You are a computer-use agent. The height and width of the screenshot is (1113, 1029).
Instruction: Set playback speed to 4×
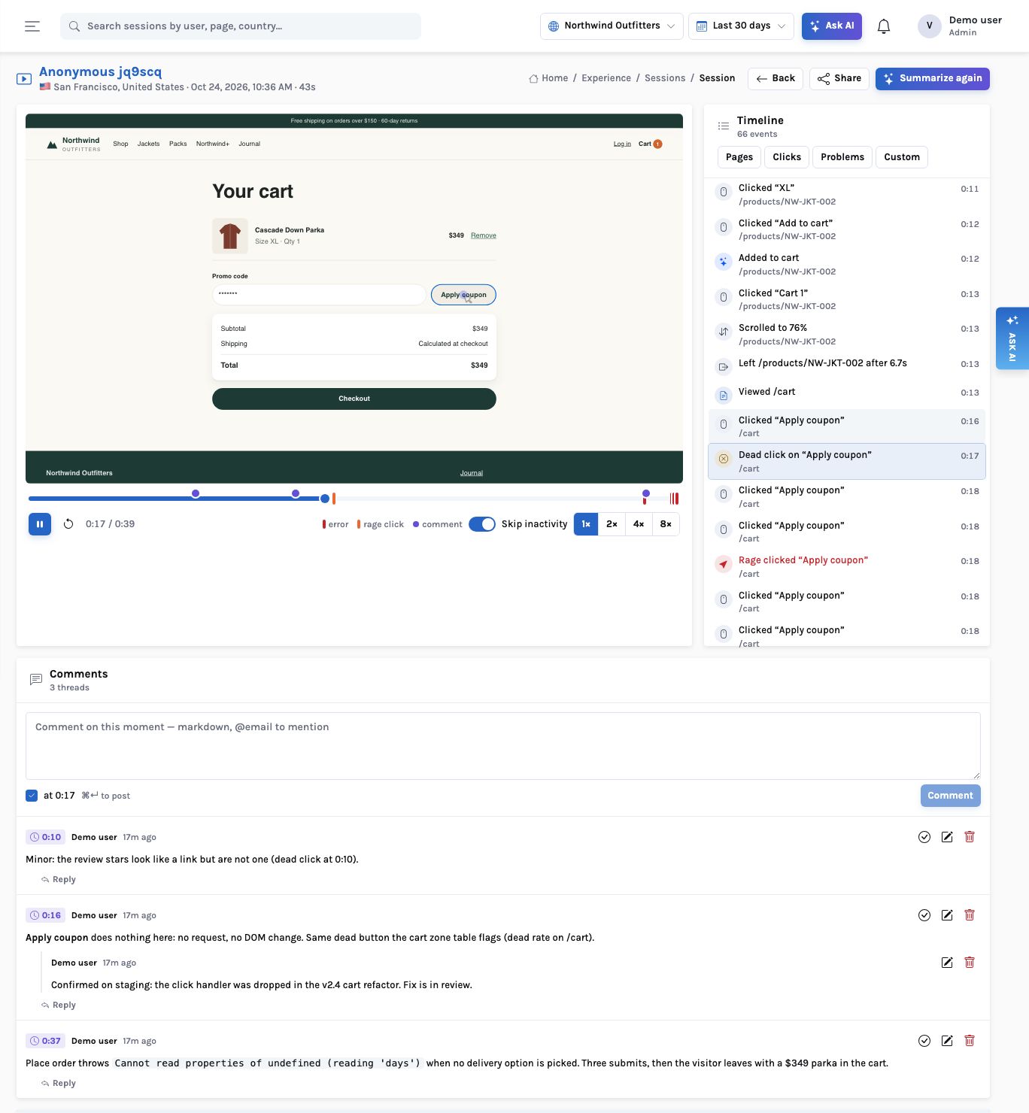point(639,524)
